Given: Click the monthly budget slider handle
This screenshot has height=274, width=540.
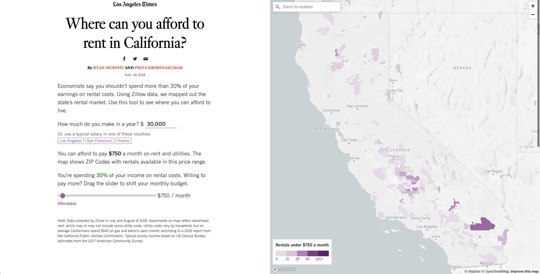Looking at the screenshot, I should click(x=63, y=195).
